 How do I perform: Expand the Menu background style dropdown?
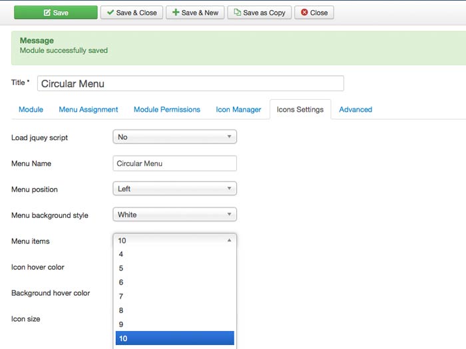pyautogui.click(x=175, y=215)
